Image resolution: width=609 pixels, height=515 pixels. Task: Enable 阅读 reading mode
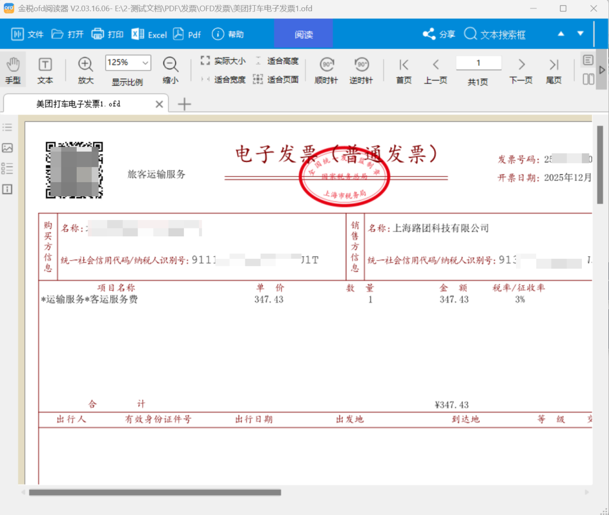(303, 34)
